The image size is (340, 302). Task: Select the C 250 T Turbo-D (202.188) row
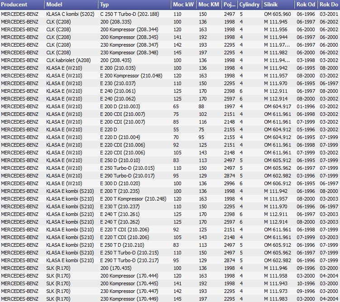click(x=170, y=14)
